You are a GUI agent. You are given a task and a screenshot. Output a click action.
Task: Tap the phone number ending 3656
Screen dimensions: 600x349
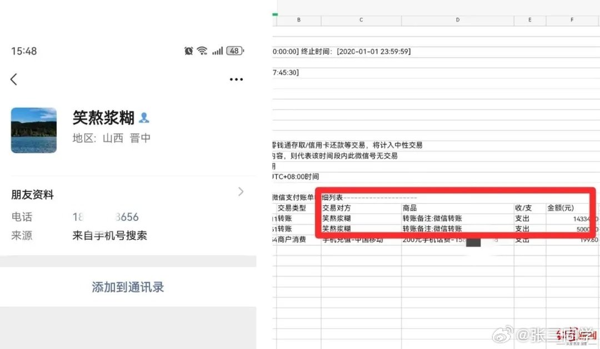click(x=106, y=217)
